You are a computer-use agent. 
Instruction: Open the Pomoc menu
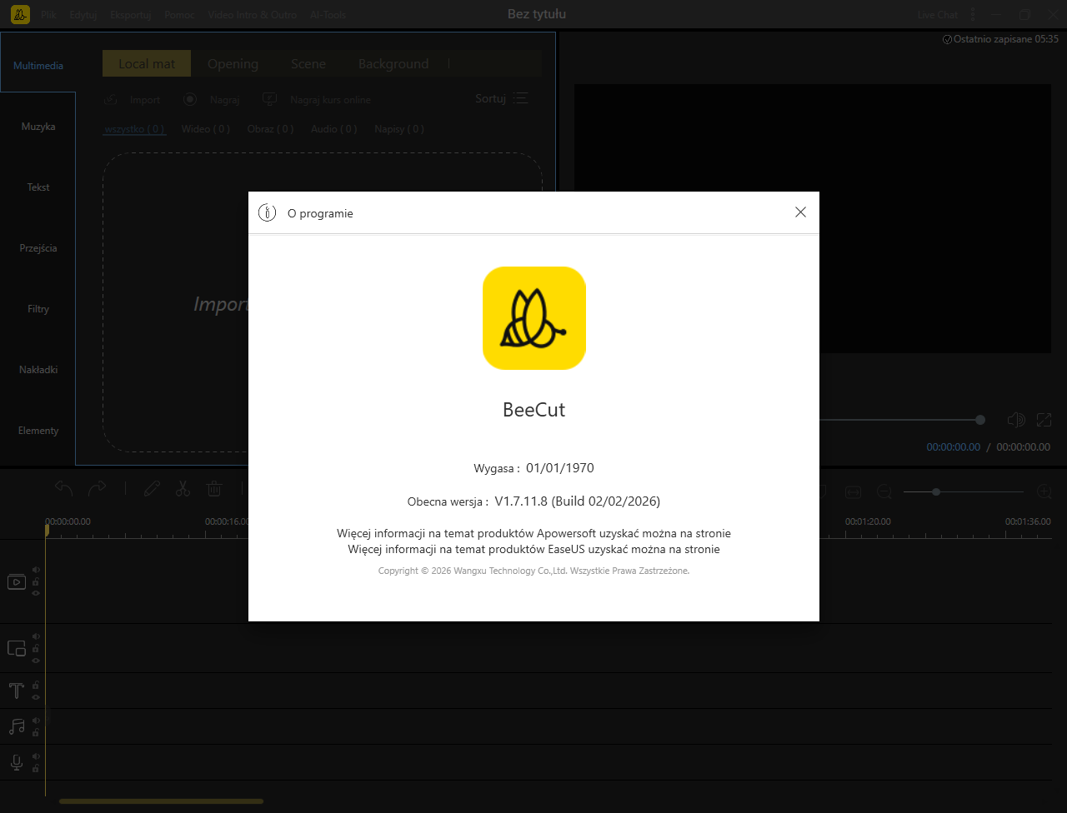pos(180,15)
